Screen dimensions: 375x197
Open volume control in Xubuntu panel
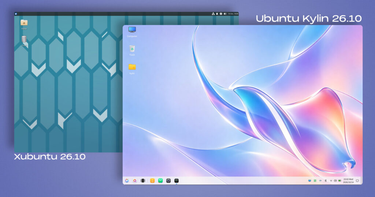[225, 14]
